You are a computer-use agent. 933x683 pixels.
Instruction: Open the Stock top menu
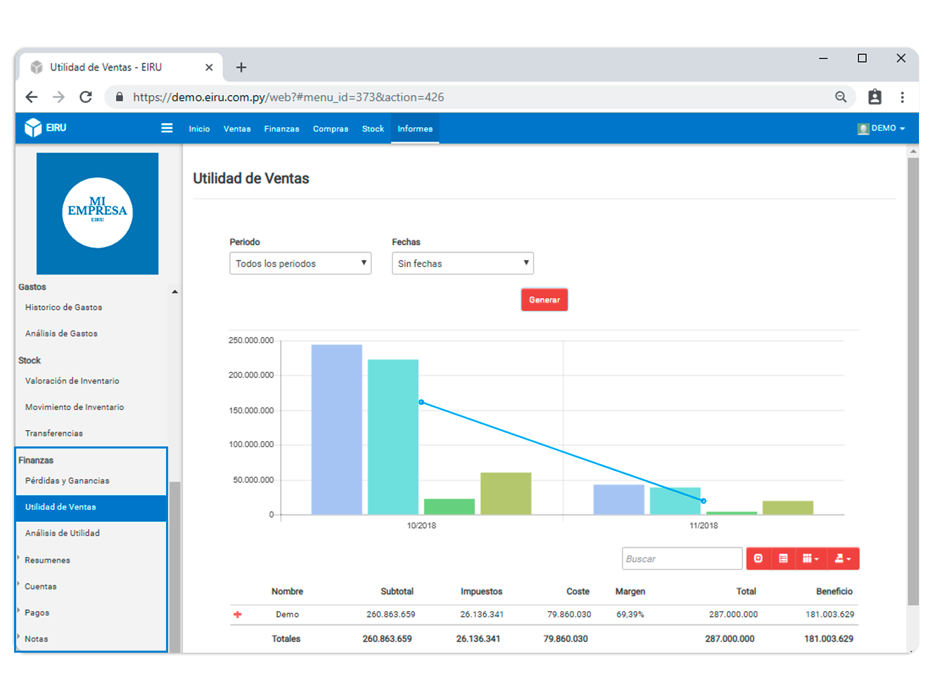[373, 129]
